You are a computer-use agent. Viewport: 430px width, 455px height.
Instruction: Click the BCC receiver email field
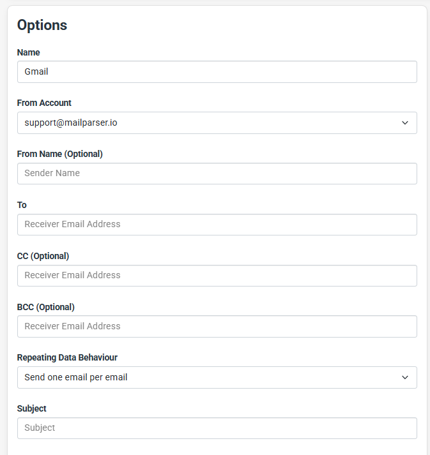(217, 327)
